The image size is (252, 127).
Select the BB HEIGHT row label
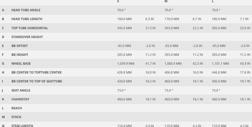click(x=20, y=55)
